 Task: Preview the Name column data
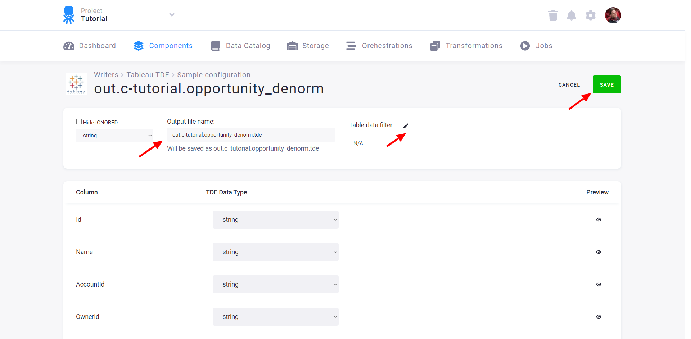[599, 252]
